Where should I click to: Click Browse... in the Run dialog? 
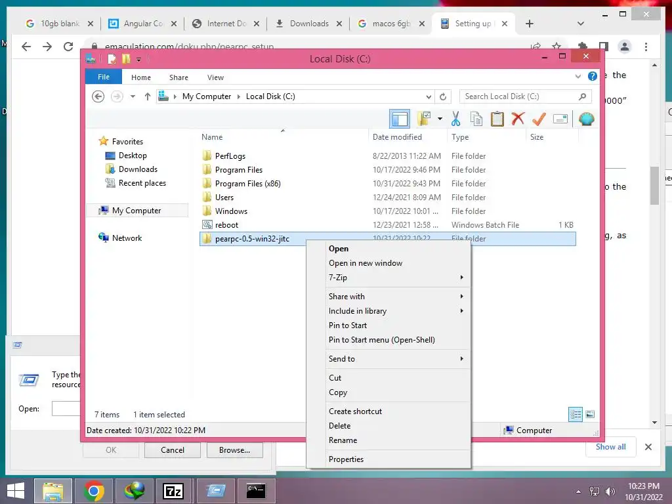click(234, 450)
